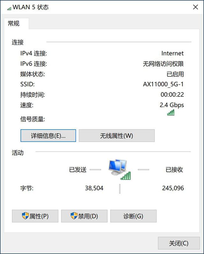The image size is (204, 254).
Task: Click the shield icon on 禁用(D) button
Action: (74, 216)
